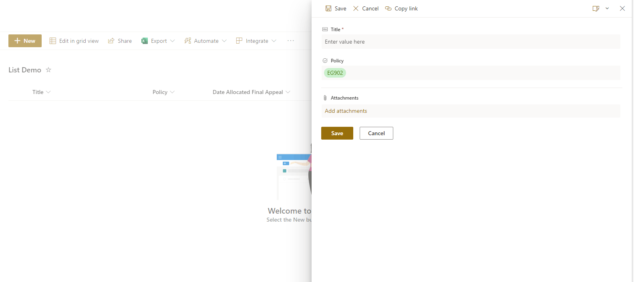Click the Attachments label
Screen dimensions: 634x282
coord(344,98)
